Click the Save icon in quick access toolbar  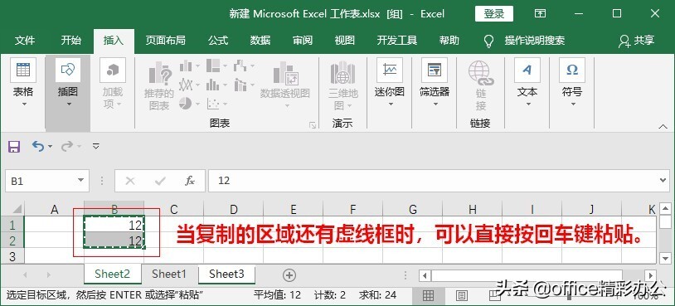pyautogui.click(x=14, y=146)
